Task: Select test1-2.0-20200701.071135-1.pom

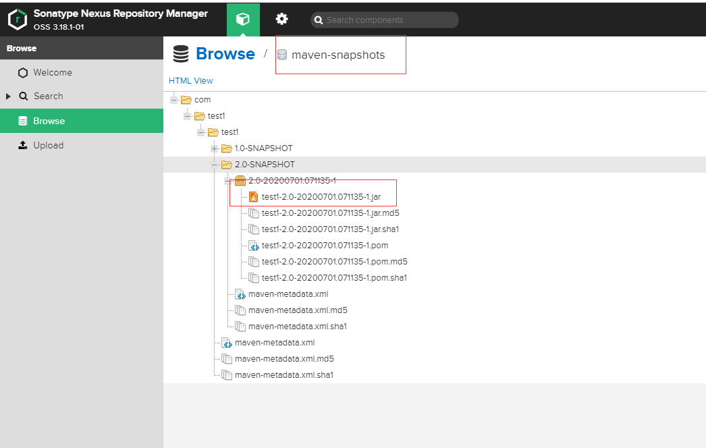Action: [325, 246]
